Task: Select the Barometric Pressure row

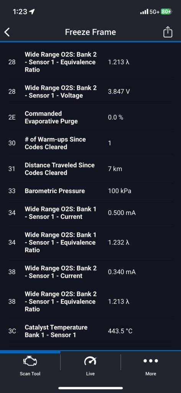Action: click(90, 191)
